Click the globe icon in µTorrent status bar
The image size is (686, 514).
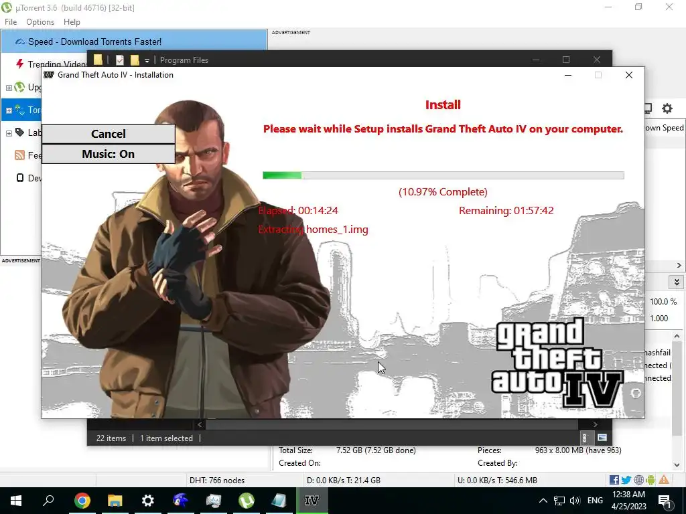click(x=638, y=480)
